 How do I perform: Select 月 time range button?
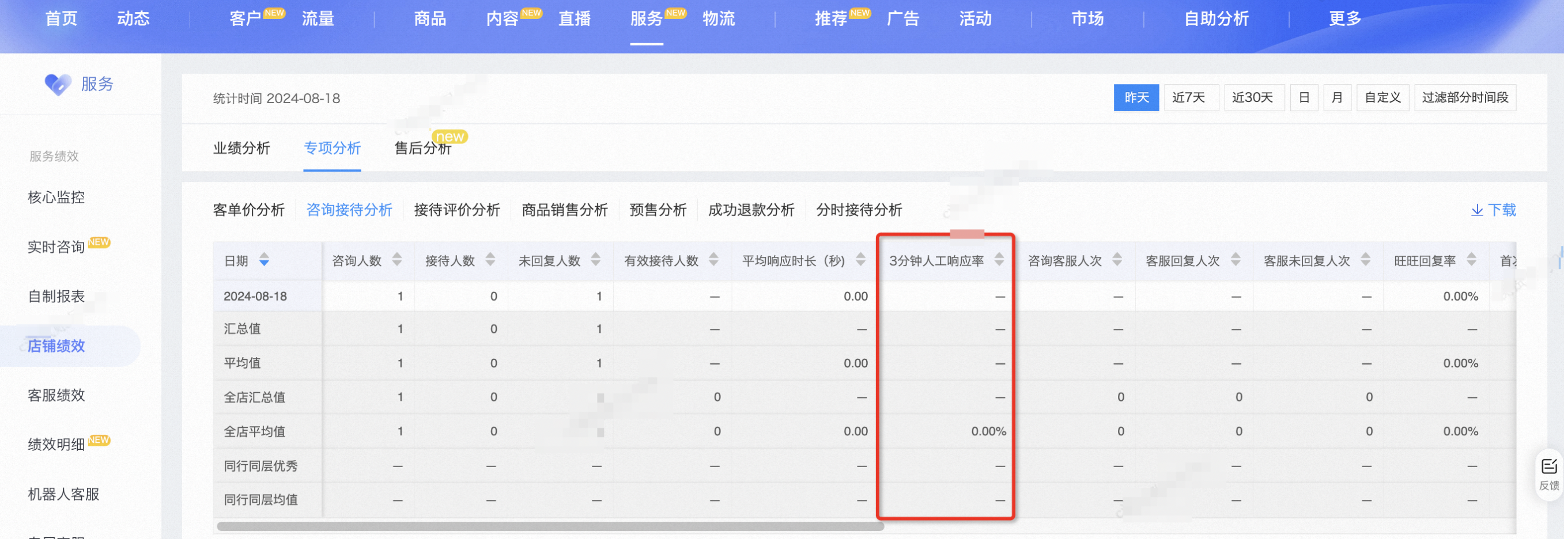pyautogui.click(x=1336, y=98)
